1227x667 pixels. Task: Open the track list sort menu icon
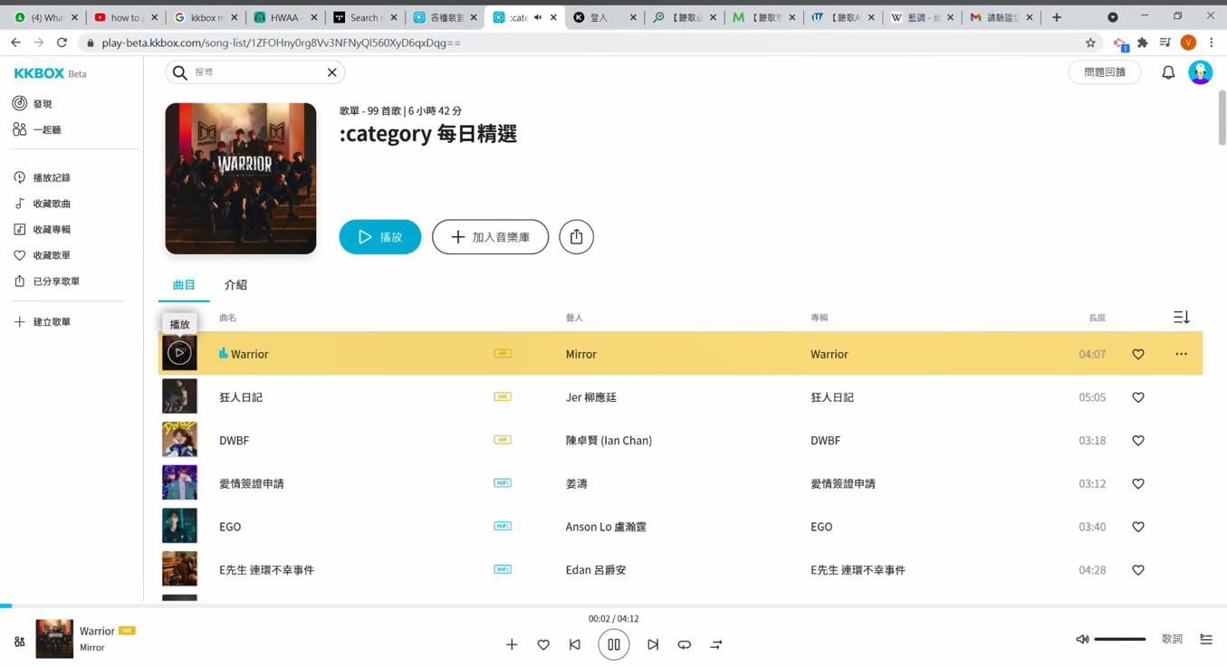tap(1181, 318)
